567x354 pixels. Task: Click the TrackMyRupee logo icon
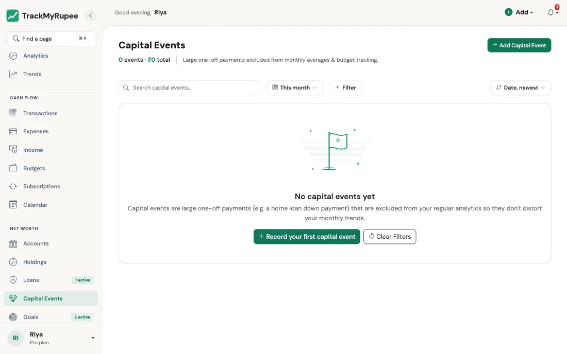pos(13,15)
